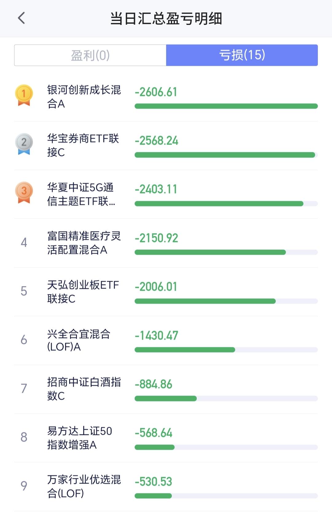The height and width of the screenshot is (518, 332).
Task: Click the 招商中证白酒指数C loss bar
Action: (x=226, y=398)
